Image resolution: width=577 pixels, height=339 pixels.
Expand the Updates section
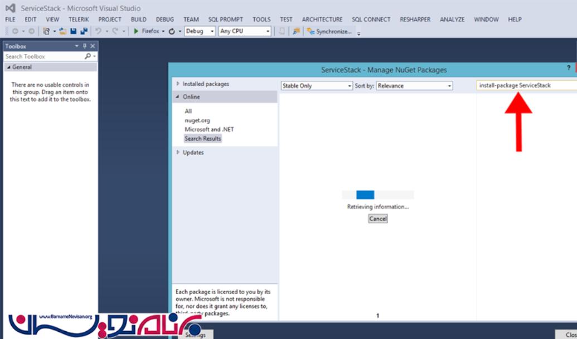[x=178, y=152]
